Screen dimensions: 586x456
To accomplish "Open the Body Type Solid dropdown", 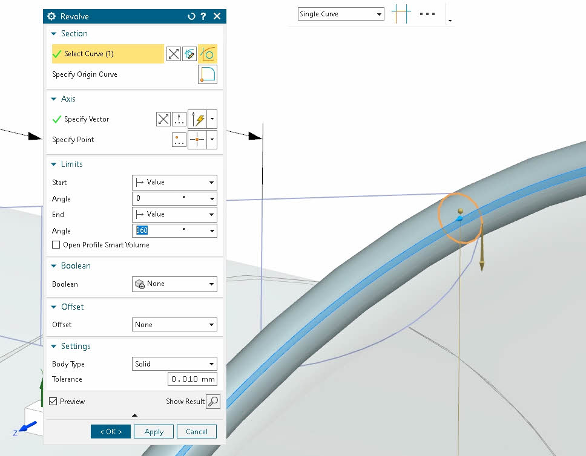I will (174, 364).
